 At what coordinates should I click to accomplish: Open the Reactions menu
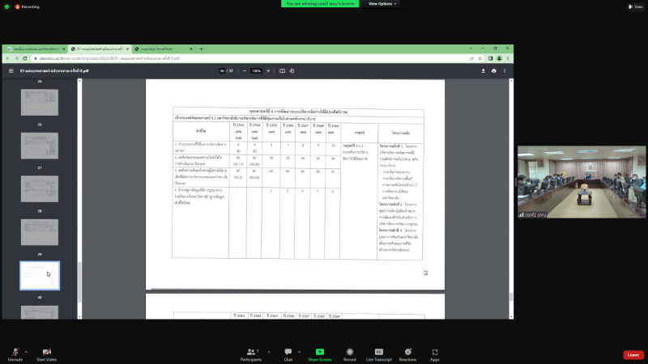pos(407,352)
